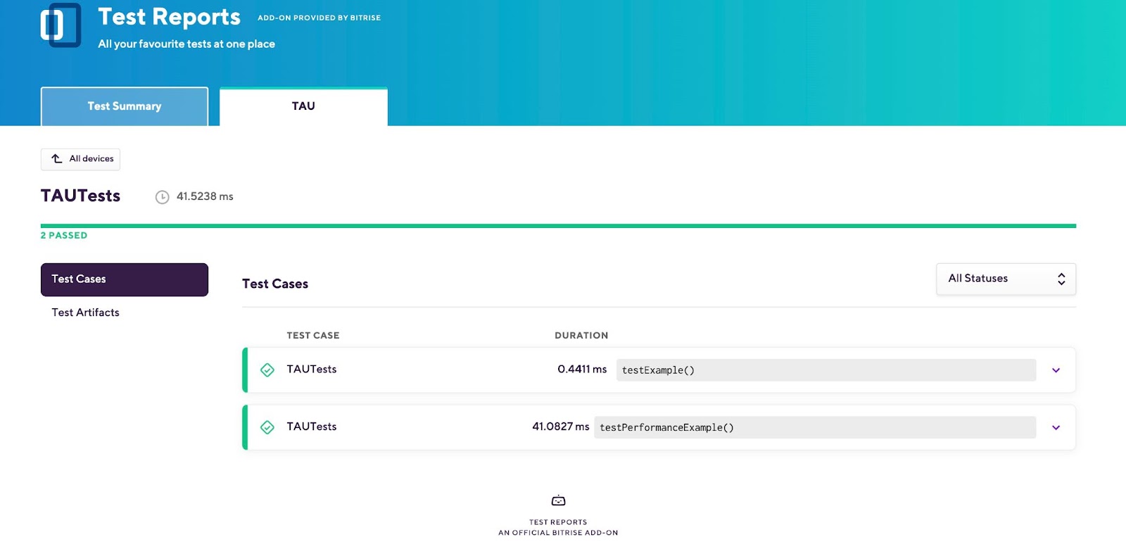
Task: Select the TAU tab
Action: [303, 106]
